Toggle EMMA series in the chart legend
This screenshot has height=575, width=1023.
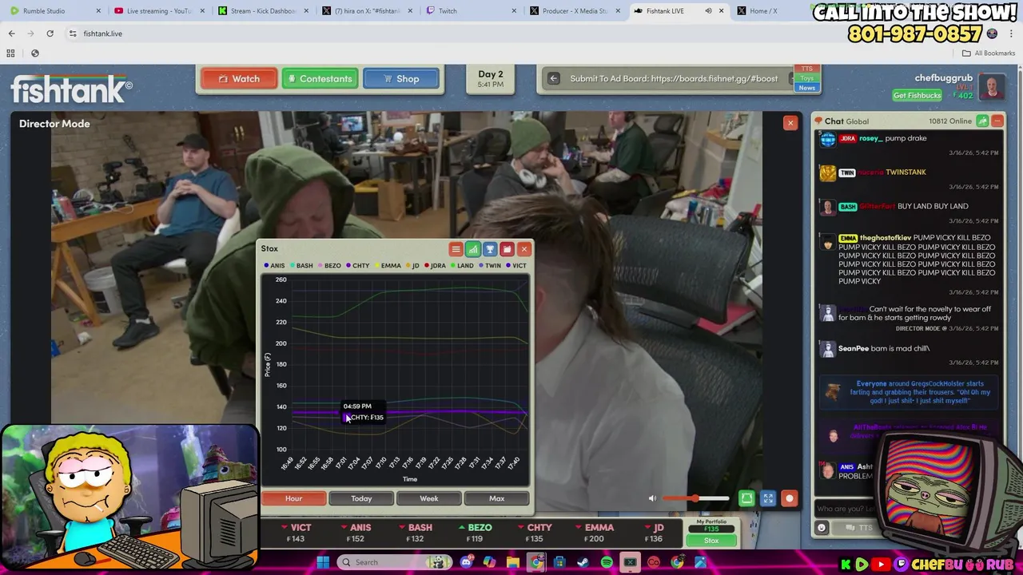pos(388,266)
